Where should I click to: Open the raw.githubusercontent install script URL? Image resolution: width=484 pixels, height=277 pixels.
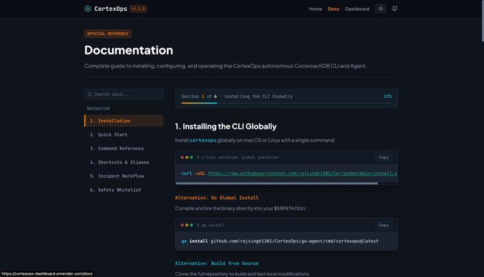[x=303, y=173]
